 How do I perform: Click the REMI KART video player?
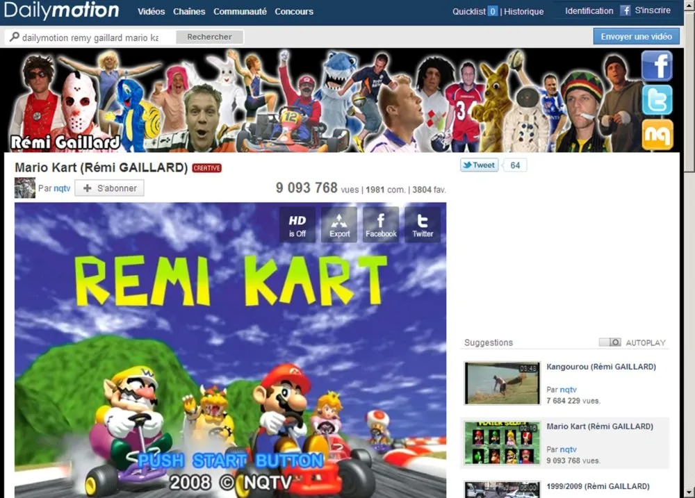point(231,350)
